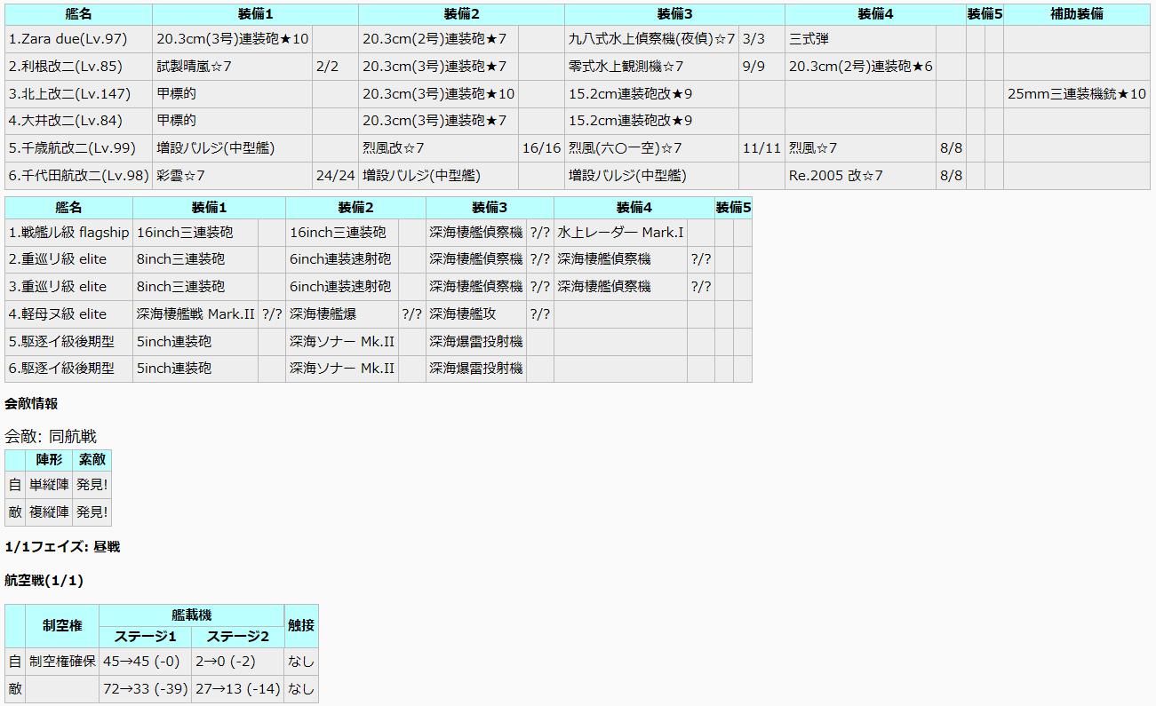Viewport: 1156px width, 706px height.
Task: Click the '補助装備' column header
Action: (x=1077, y=14)
